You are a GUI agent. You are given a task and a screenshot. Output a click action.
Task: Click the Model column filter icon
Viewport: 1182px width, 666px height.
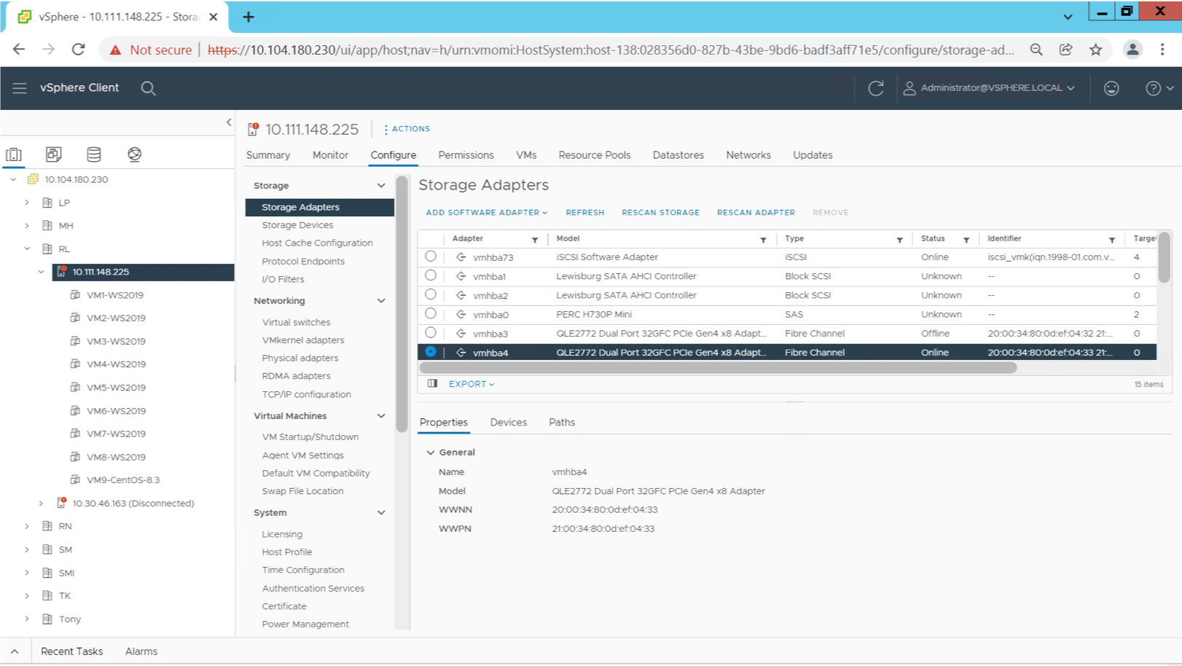click(x=763, y=240)
